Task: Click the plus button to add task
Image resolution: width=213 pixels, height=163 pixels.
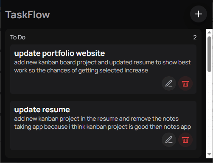Action: 199,14
